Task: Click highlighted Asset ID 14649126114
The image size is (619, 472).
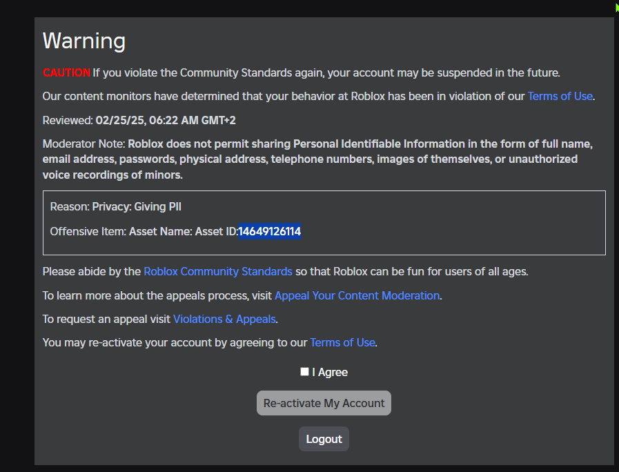Action: 270,231
